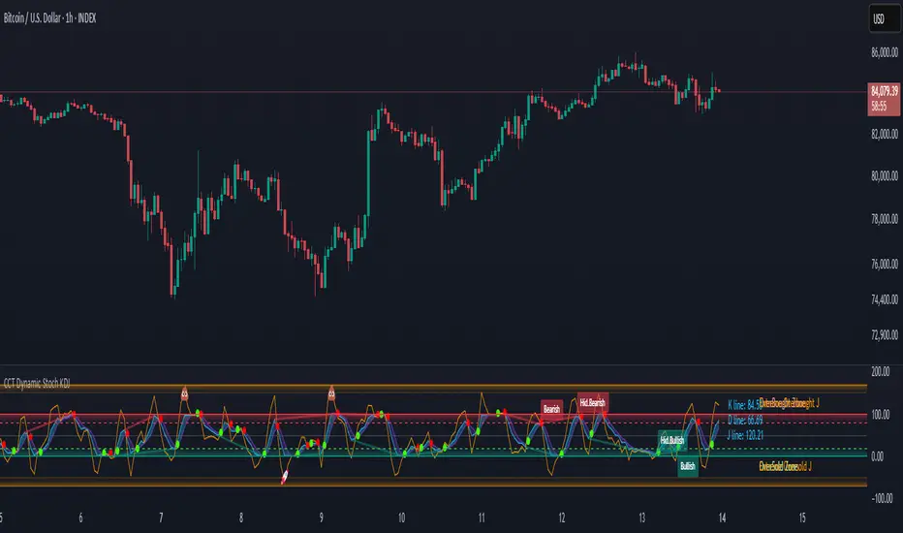Click date 6 on the time axis
Viewport: 903px width, 533px height.
click(80, 517)
